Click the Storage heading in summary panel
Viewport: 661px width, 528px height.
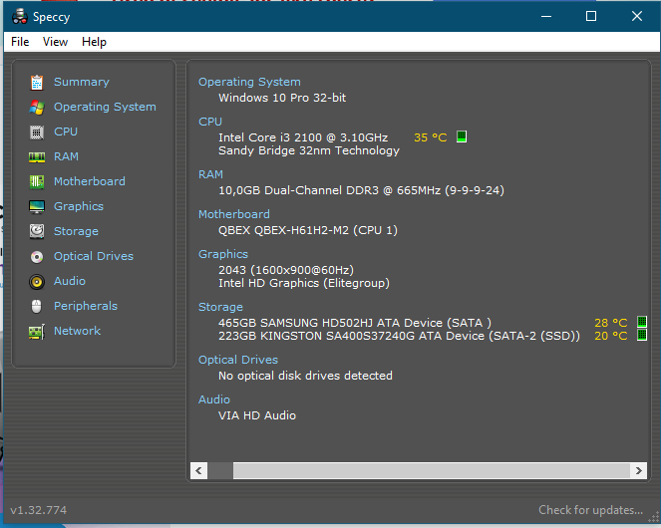coord(220,307)
